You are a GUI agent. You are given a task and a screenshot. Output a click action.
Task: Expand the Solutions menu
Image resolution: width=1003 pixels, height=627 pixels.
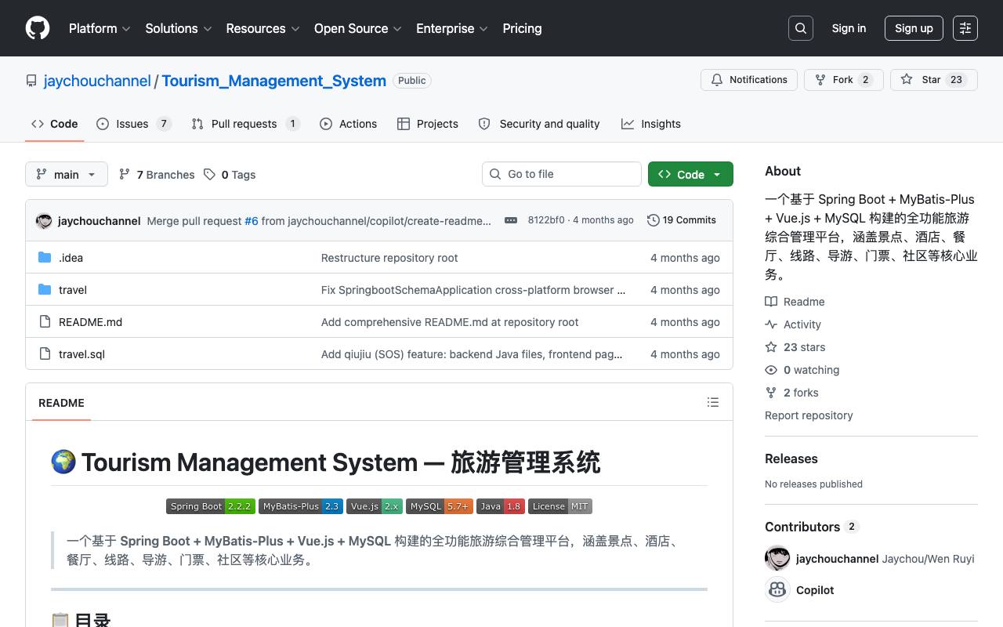[179, 28]
